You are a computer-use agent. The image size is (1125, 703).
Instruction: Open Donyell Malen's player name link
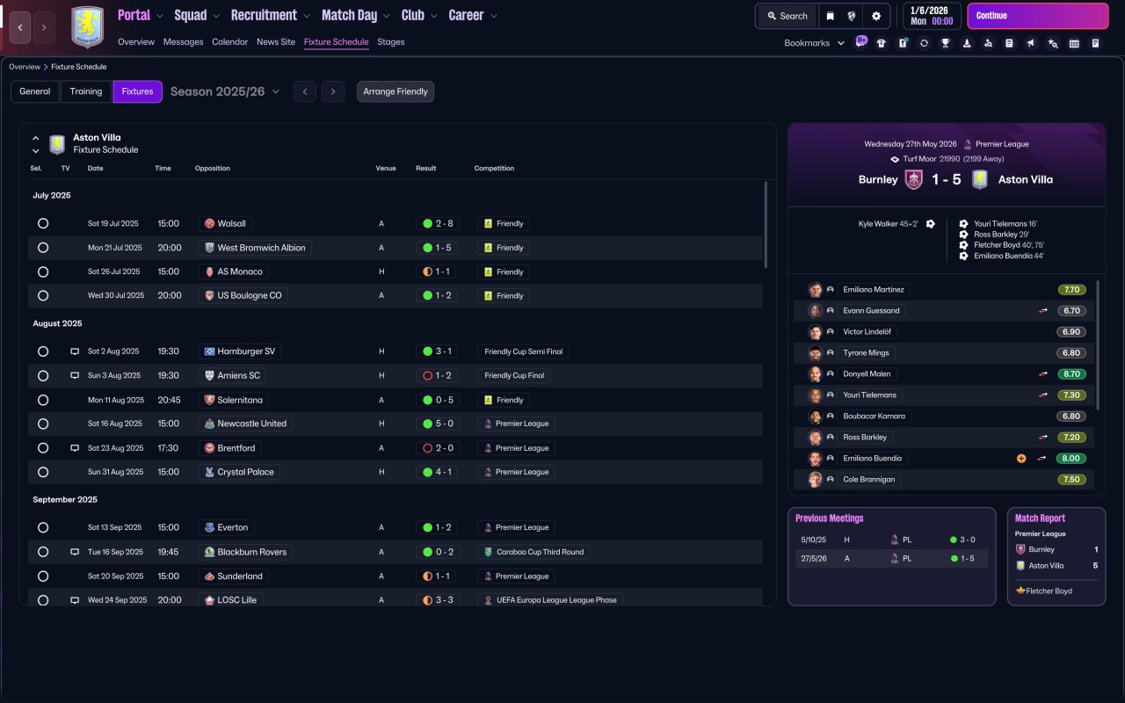(867, 373)
